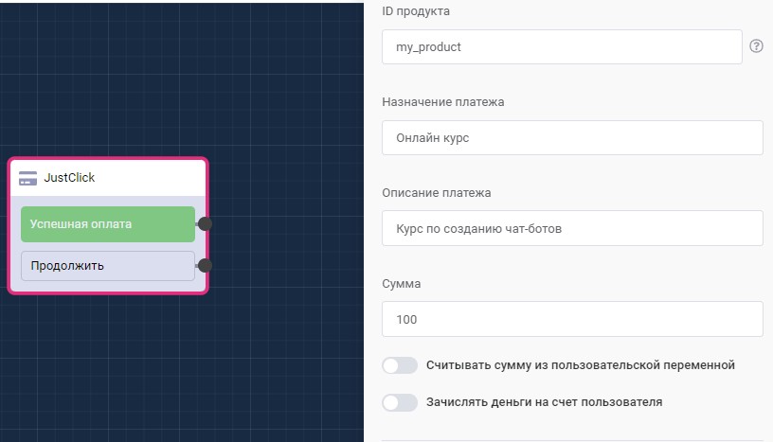
Task: Select the green Успешная оплата block
Action: click(x=107, y=224)
